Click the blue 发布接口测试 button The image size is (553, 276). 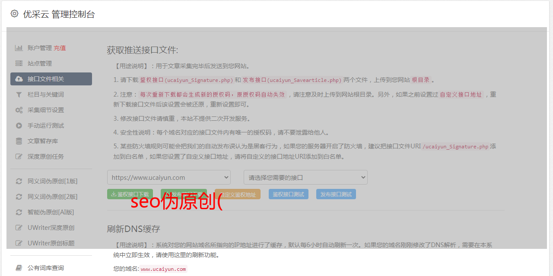tap(336, 194)
